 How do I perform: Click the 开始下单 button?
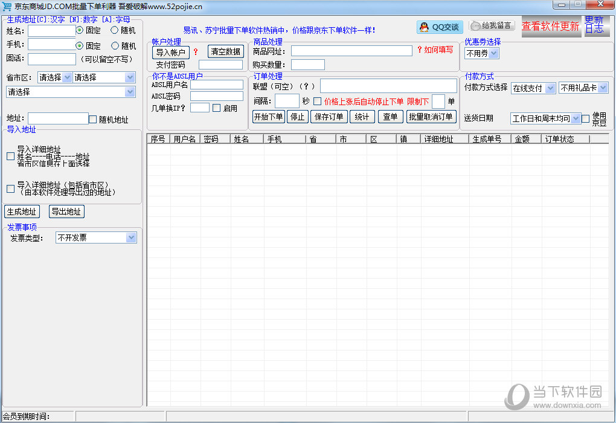tap(268, 117)
